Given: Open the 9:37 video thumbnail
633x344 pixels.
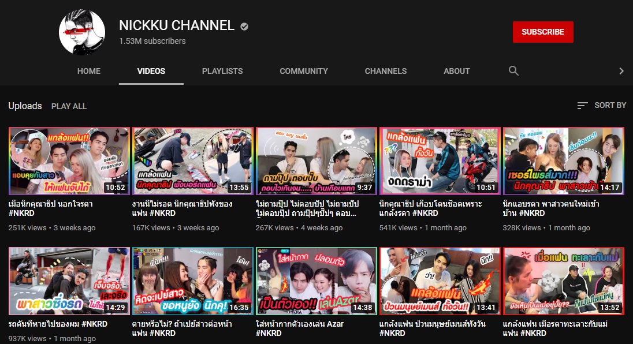Looking at the screenshot, I should (x=316, y=161).
